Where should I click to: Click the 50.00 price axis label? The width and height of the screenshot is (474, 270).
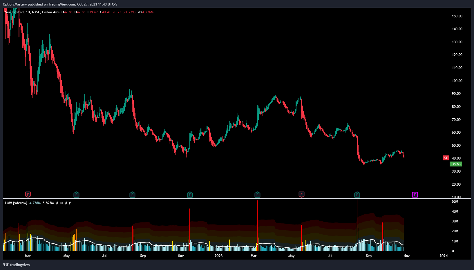pyautogui.click(x=456, y=146)
